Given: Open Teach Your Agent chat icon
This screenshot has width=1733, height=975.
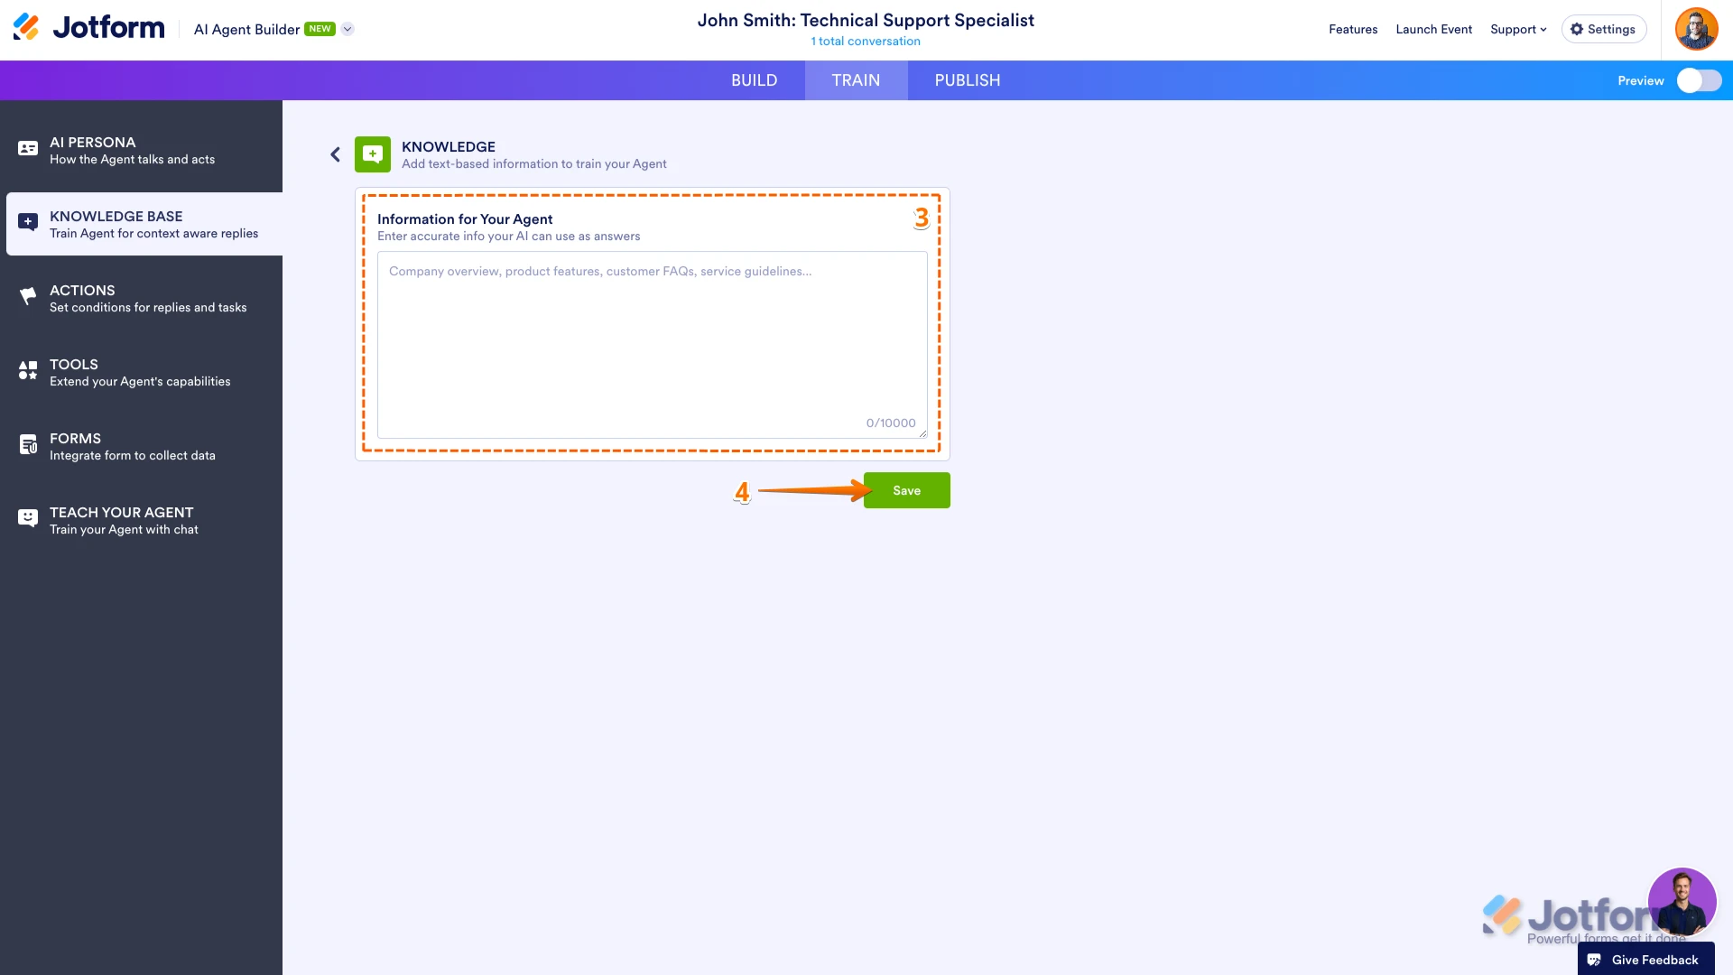Looking at the screenshot, I should (x=27, y=518).
